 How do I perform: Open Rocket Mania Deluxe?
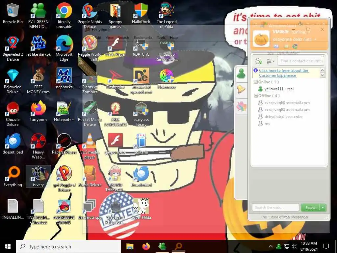pyautogui.click(x=90, y=114)
